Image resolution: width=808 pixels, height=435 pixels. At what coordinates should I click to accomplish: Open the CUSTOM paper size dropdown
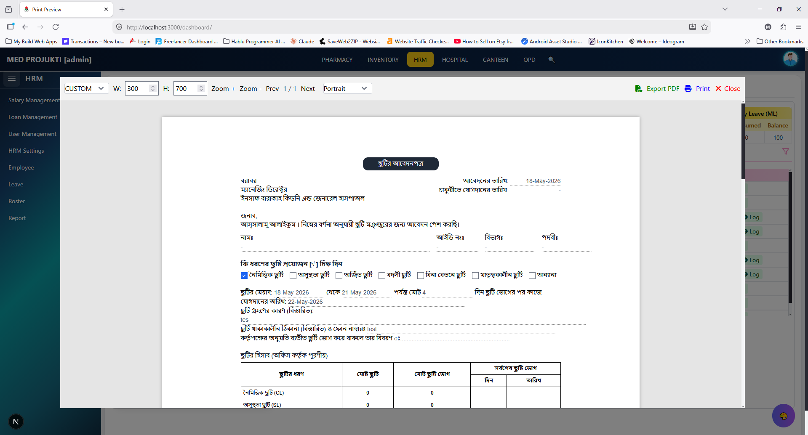(86, 88)
